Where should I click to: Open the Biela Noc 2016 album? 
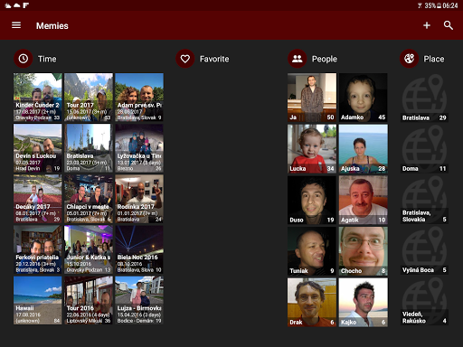139,249
